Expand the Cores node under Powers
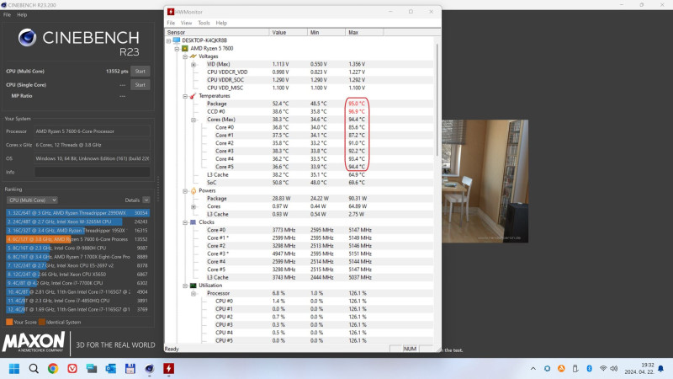This screenshot has height=379, width=673. [193, 206]
